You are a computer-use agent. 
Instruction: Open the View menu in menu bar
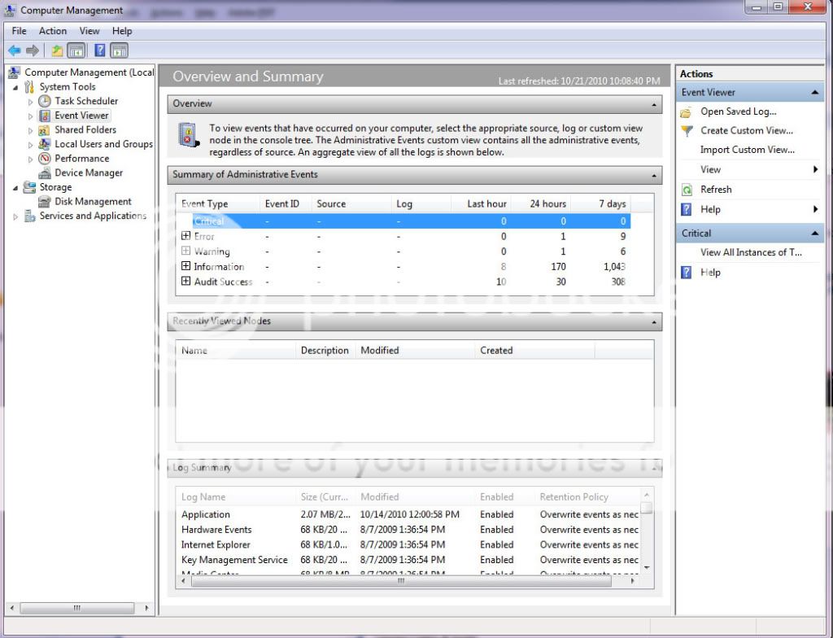click(89, 31)
